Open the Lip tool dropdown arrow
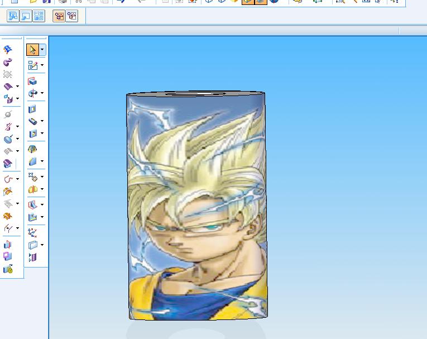427x339 pixels. [42, 217]
